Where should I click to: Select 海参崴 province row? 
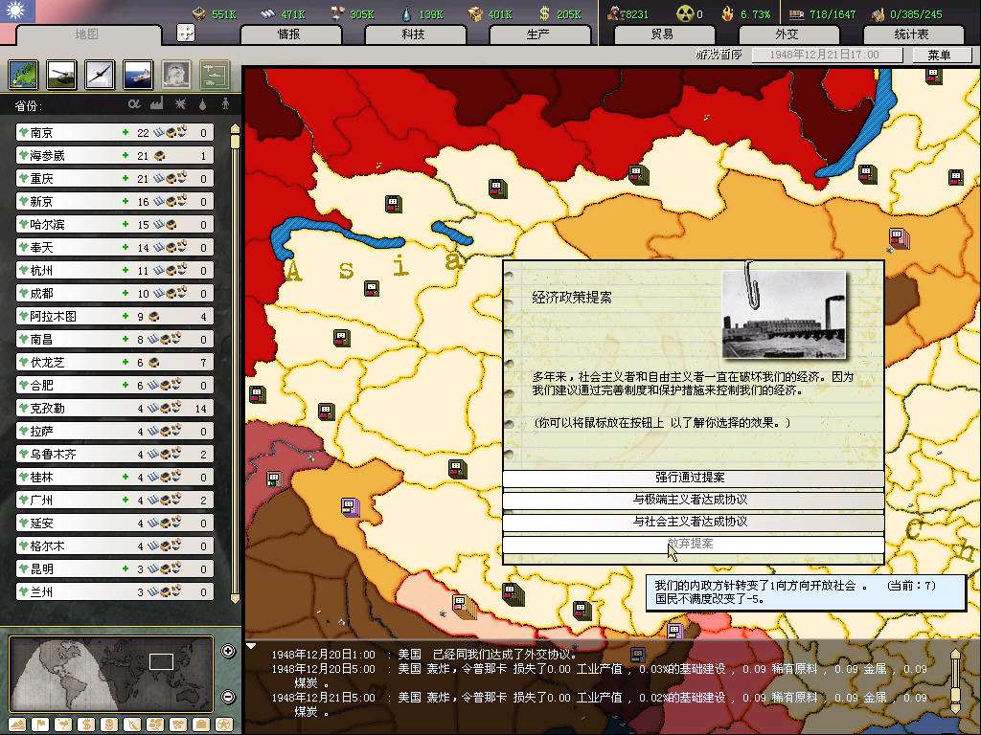115,156
